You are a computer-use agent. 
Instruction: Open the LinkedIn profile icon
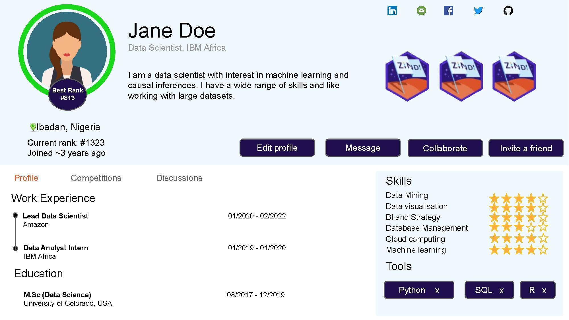[392, 11]
